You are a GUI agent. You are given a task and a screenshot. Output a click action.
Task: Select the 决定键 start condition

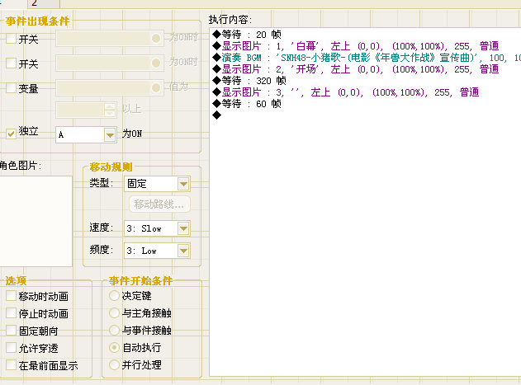click(x=114, y=295)
